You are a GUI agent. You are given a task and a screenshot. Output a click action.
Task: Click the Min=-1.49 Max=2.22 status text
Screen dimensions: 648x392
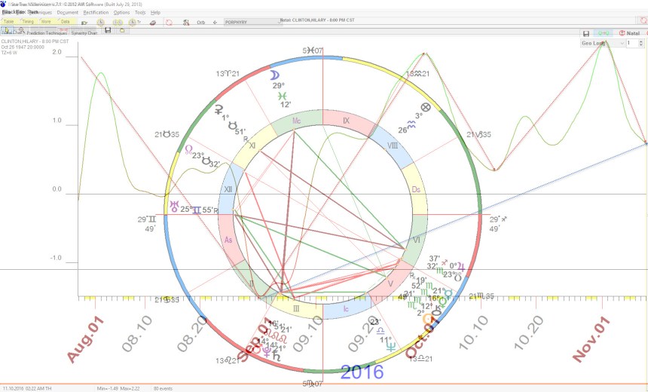click(x=118, y=389)
